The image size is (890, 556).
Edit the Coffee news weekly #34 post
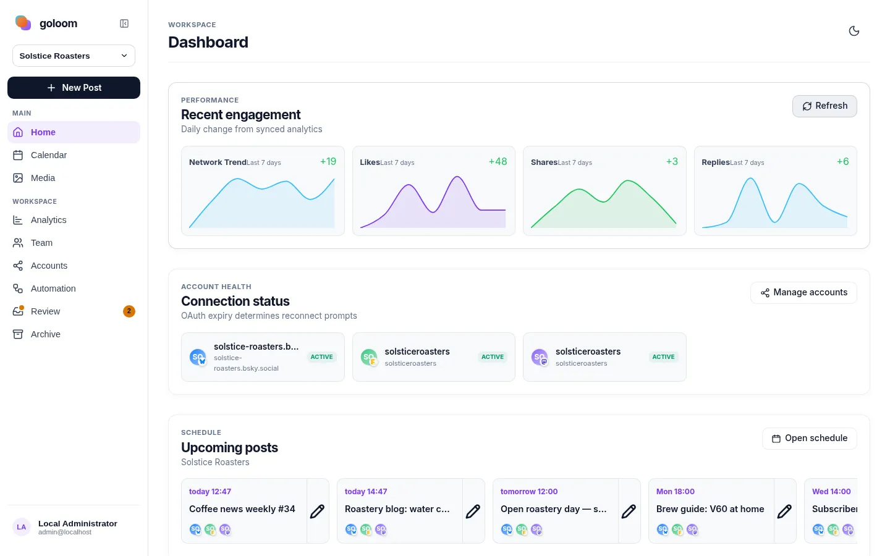pos(318,511)
